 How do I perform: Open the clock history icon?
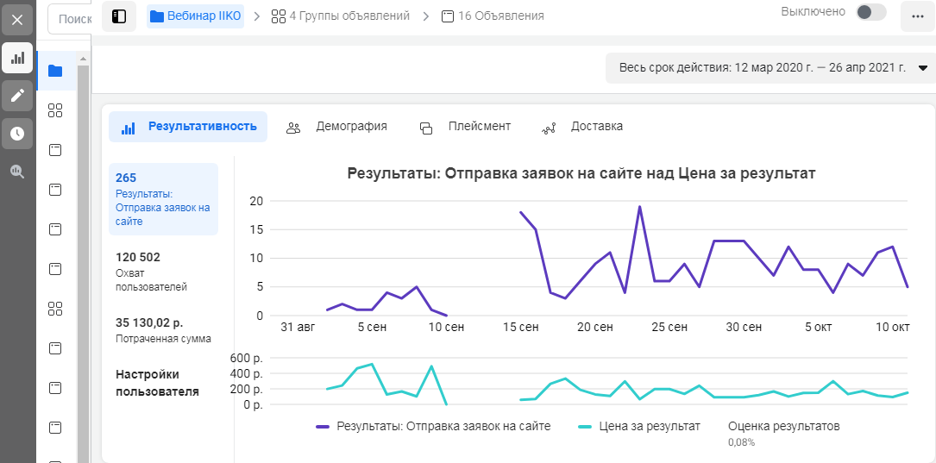coord(17,134)
